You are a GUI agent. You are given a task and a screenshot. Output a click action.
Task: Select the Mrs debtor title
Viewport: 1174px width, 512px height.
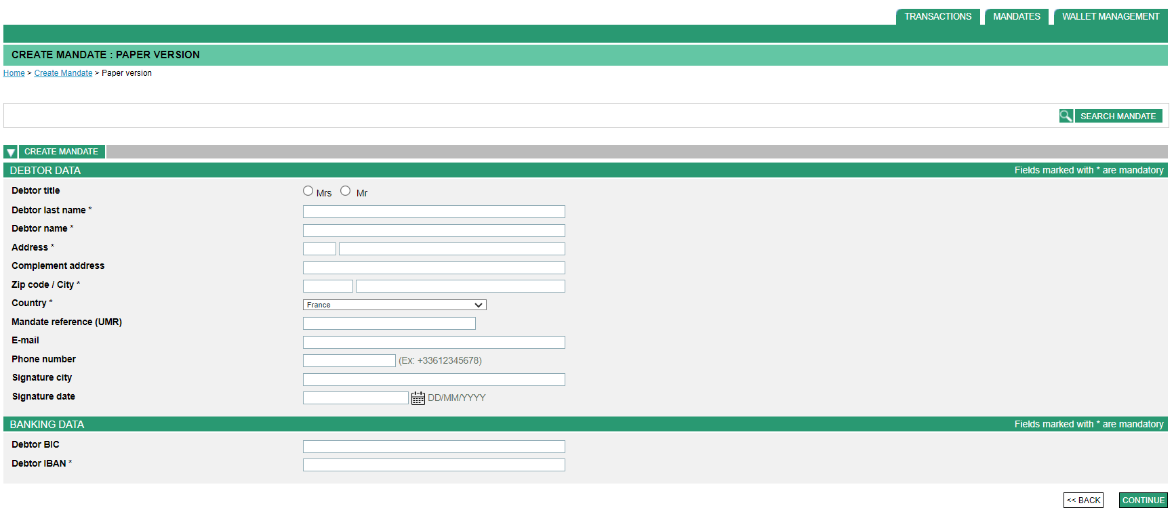coord(308,192)
